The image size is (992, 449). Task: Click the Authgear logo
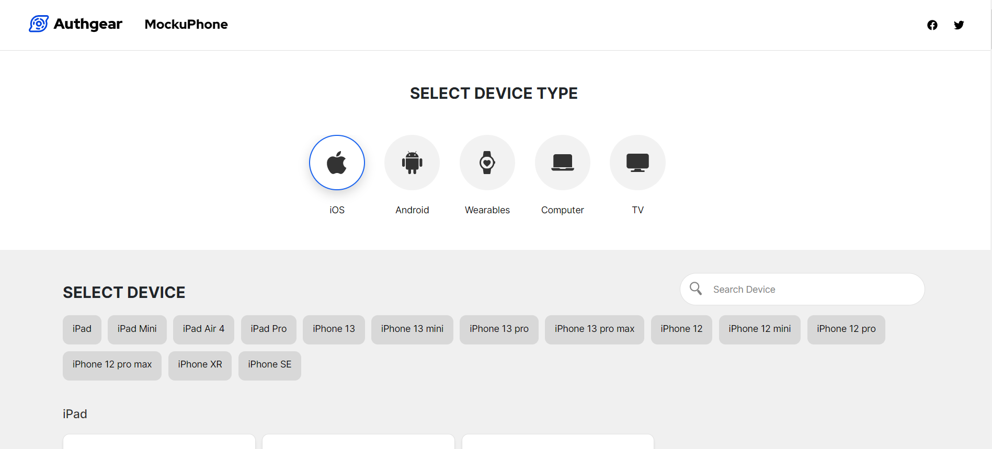click(x=76, y=24)
